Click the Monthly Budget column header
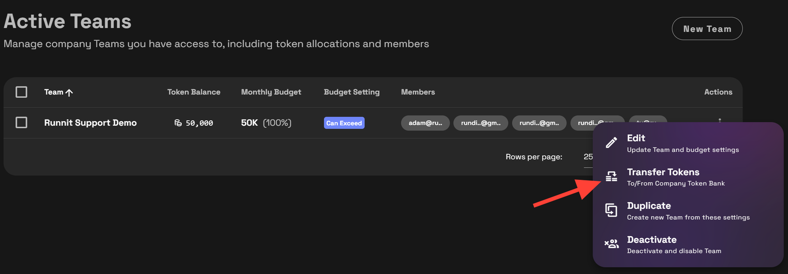788x274 pixels. [271, 92]
